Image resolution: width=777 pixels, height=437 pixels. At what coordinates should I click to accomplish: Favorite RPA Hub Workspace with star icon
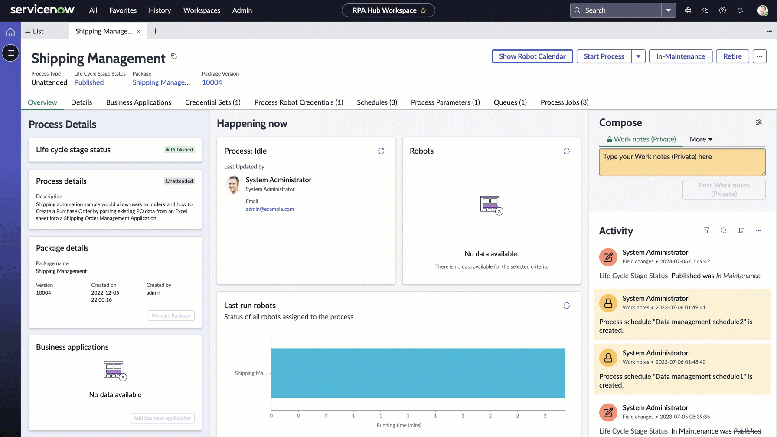coord(423,10)
